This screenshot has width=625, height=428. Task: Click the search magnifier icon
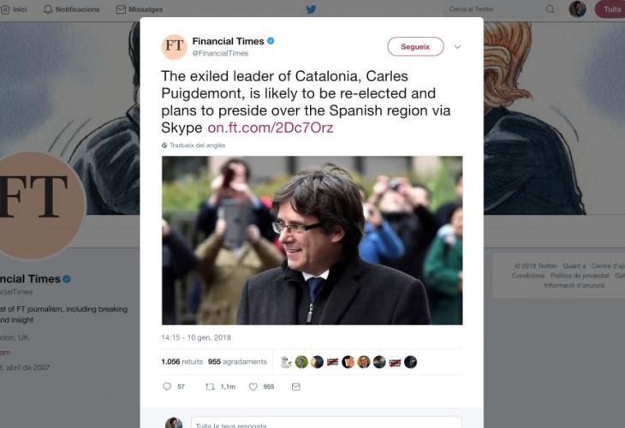(x=550, y=9)
